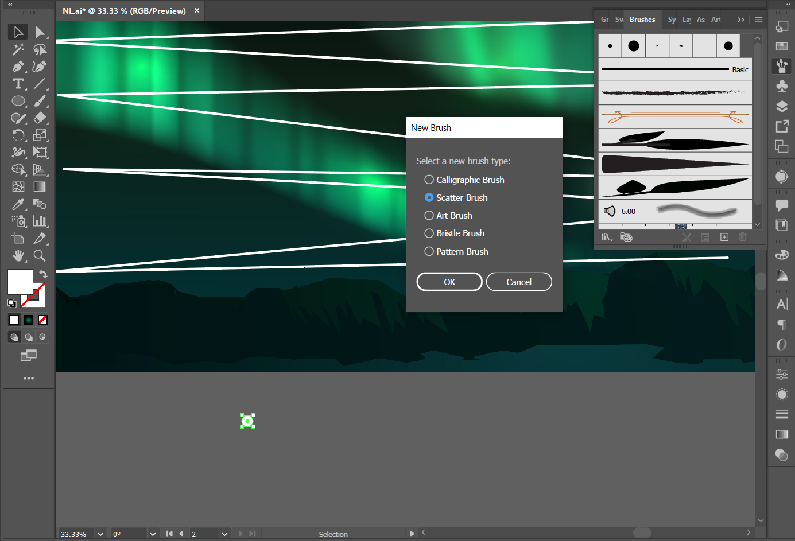Viewport: 795px width, 541px height.
Task: Choose the Scale tool
Action: point(40,135)
